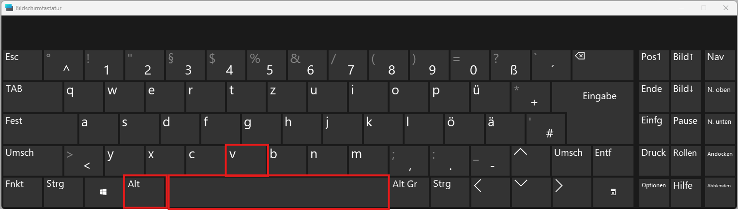Tap the up arrow key
This screenshot has height=210, width=738.
point(531,160)
